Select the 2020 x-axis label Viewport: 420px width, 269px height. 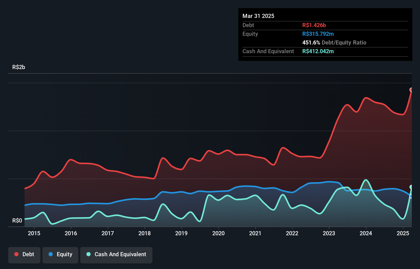pos(218,233)
